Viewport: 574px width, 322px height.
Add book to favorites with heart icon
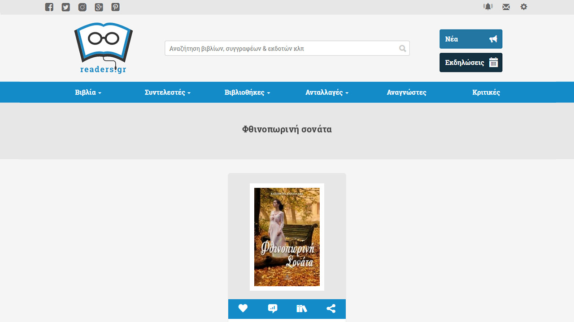[x=243, y=309]
